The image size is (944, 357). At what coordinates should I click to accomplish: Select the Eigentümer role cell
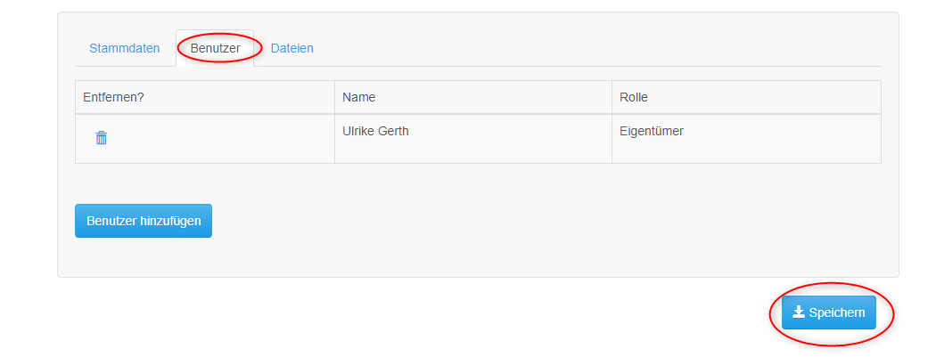pyautogui.click(x=746, y=139)
